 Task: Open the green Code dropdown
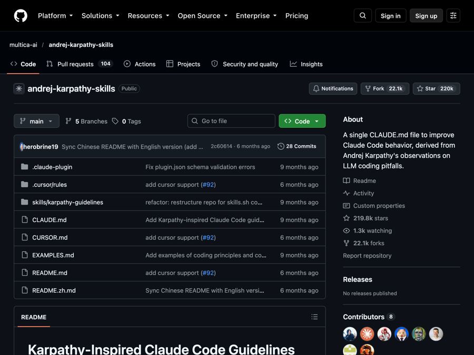(302, 121)
